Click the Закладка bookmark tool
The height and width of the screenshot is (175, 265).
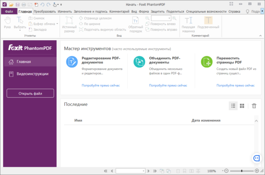(x=38, y=30)
